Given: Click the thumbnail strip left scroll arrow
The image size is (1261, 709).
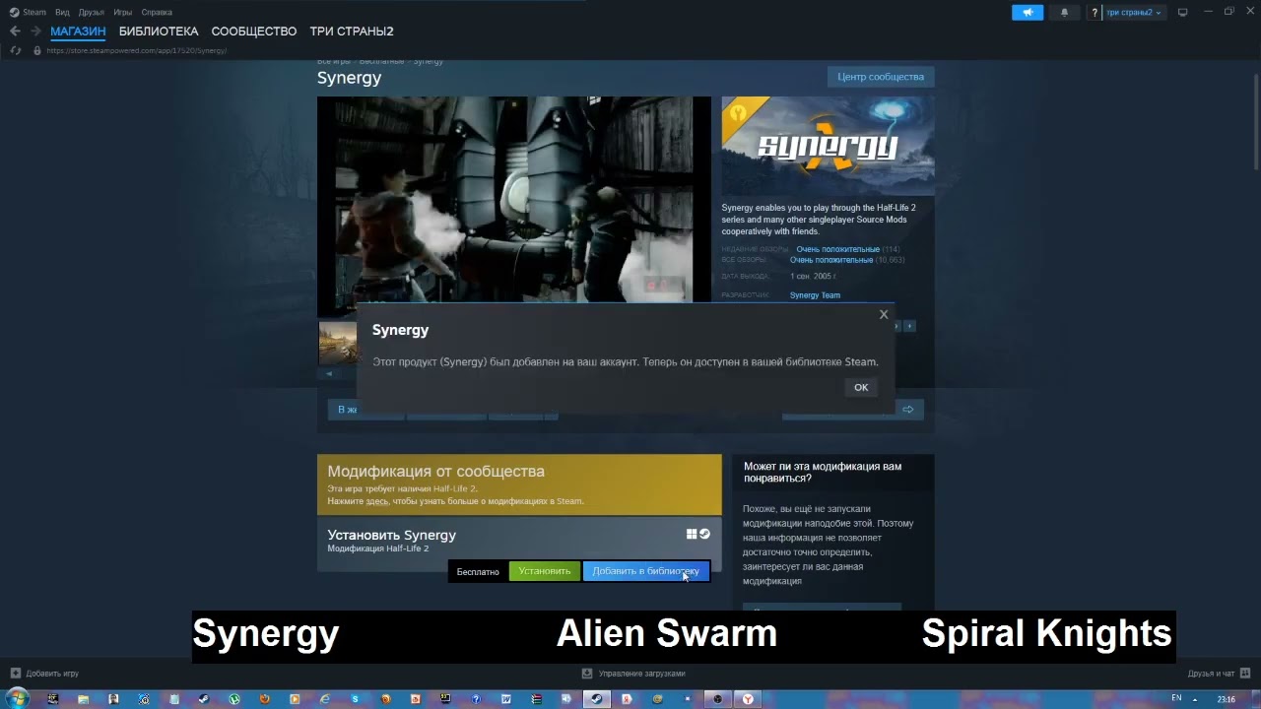Looking at the screenshot, I should (329, 373).
